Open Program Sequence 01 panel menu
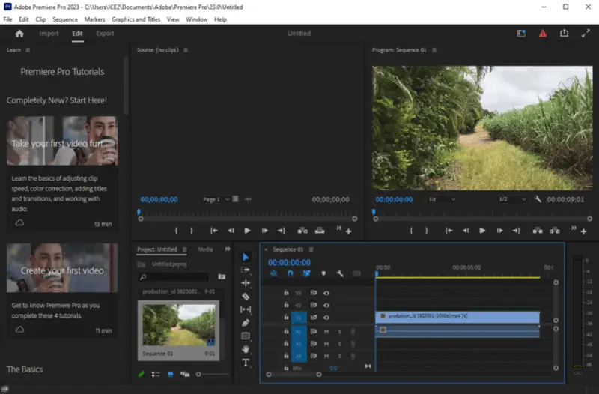The image size is (599, 394). [x=434, y=50]
